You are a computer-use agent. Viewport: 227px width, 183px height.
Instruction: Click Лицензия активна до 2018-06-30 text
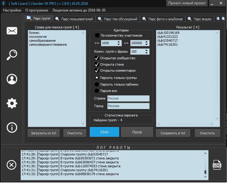(79, 10)
